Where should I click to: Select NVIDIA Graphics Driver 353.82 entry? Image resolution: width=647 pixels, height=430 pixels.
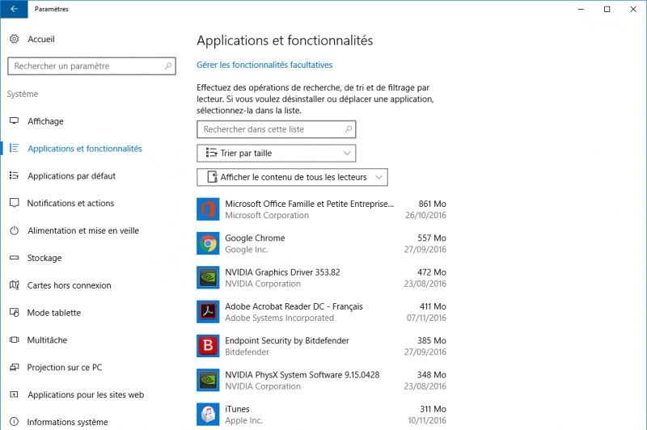coord(282,272)
